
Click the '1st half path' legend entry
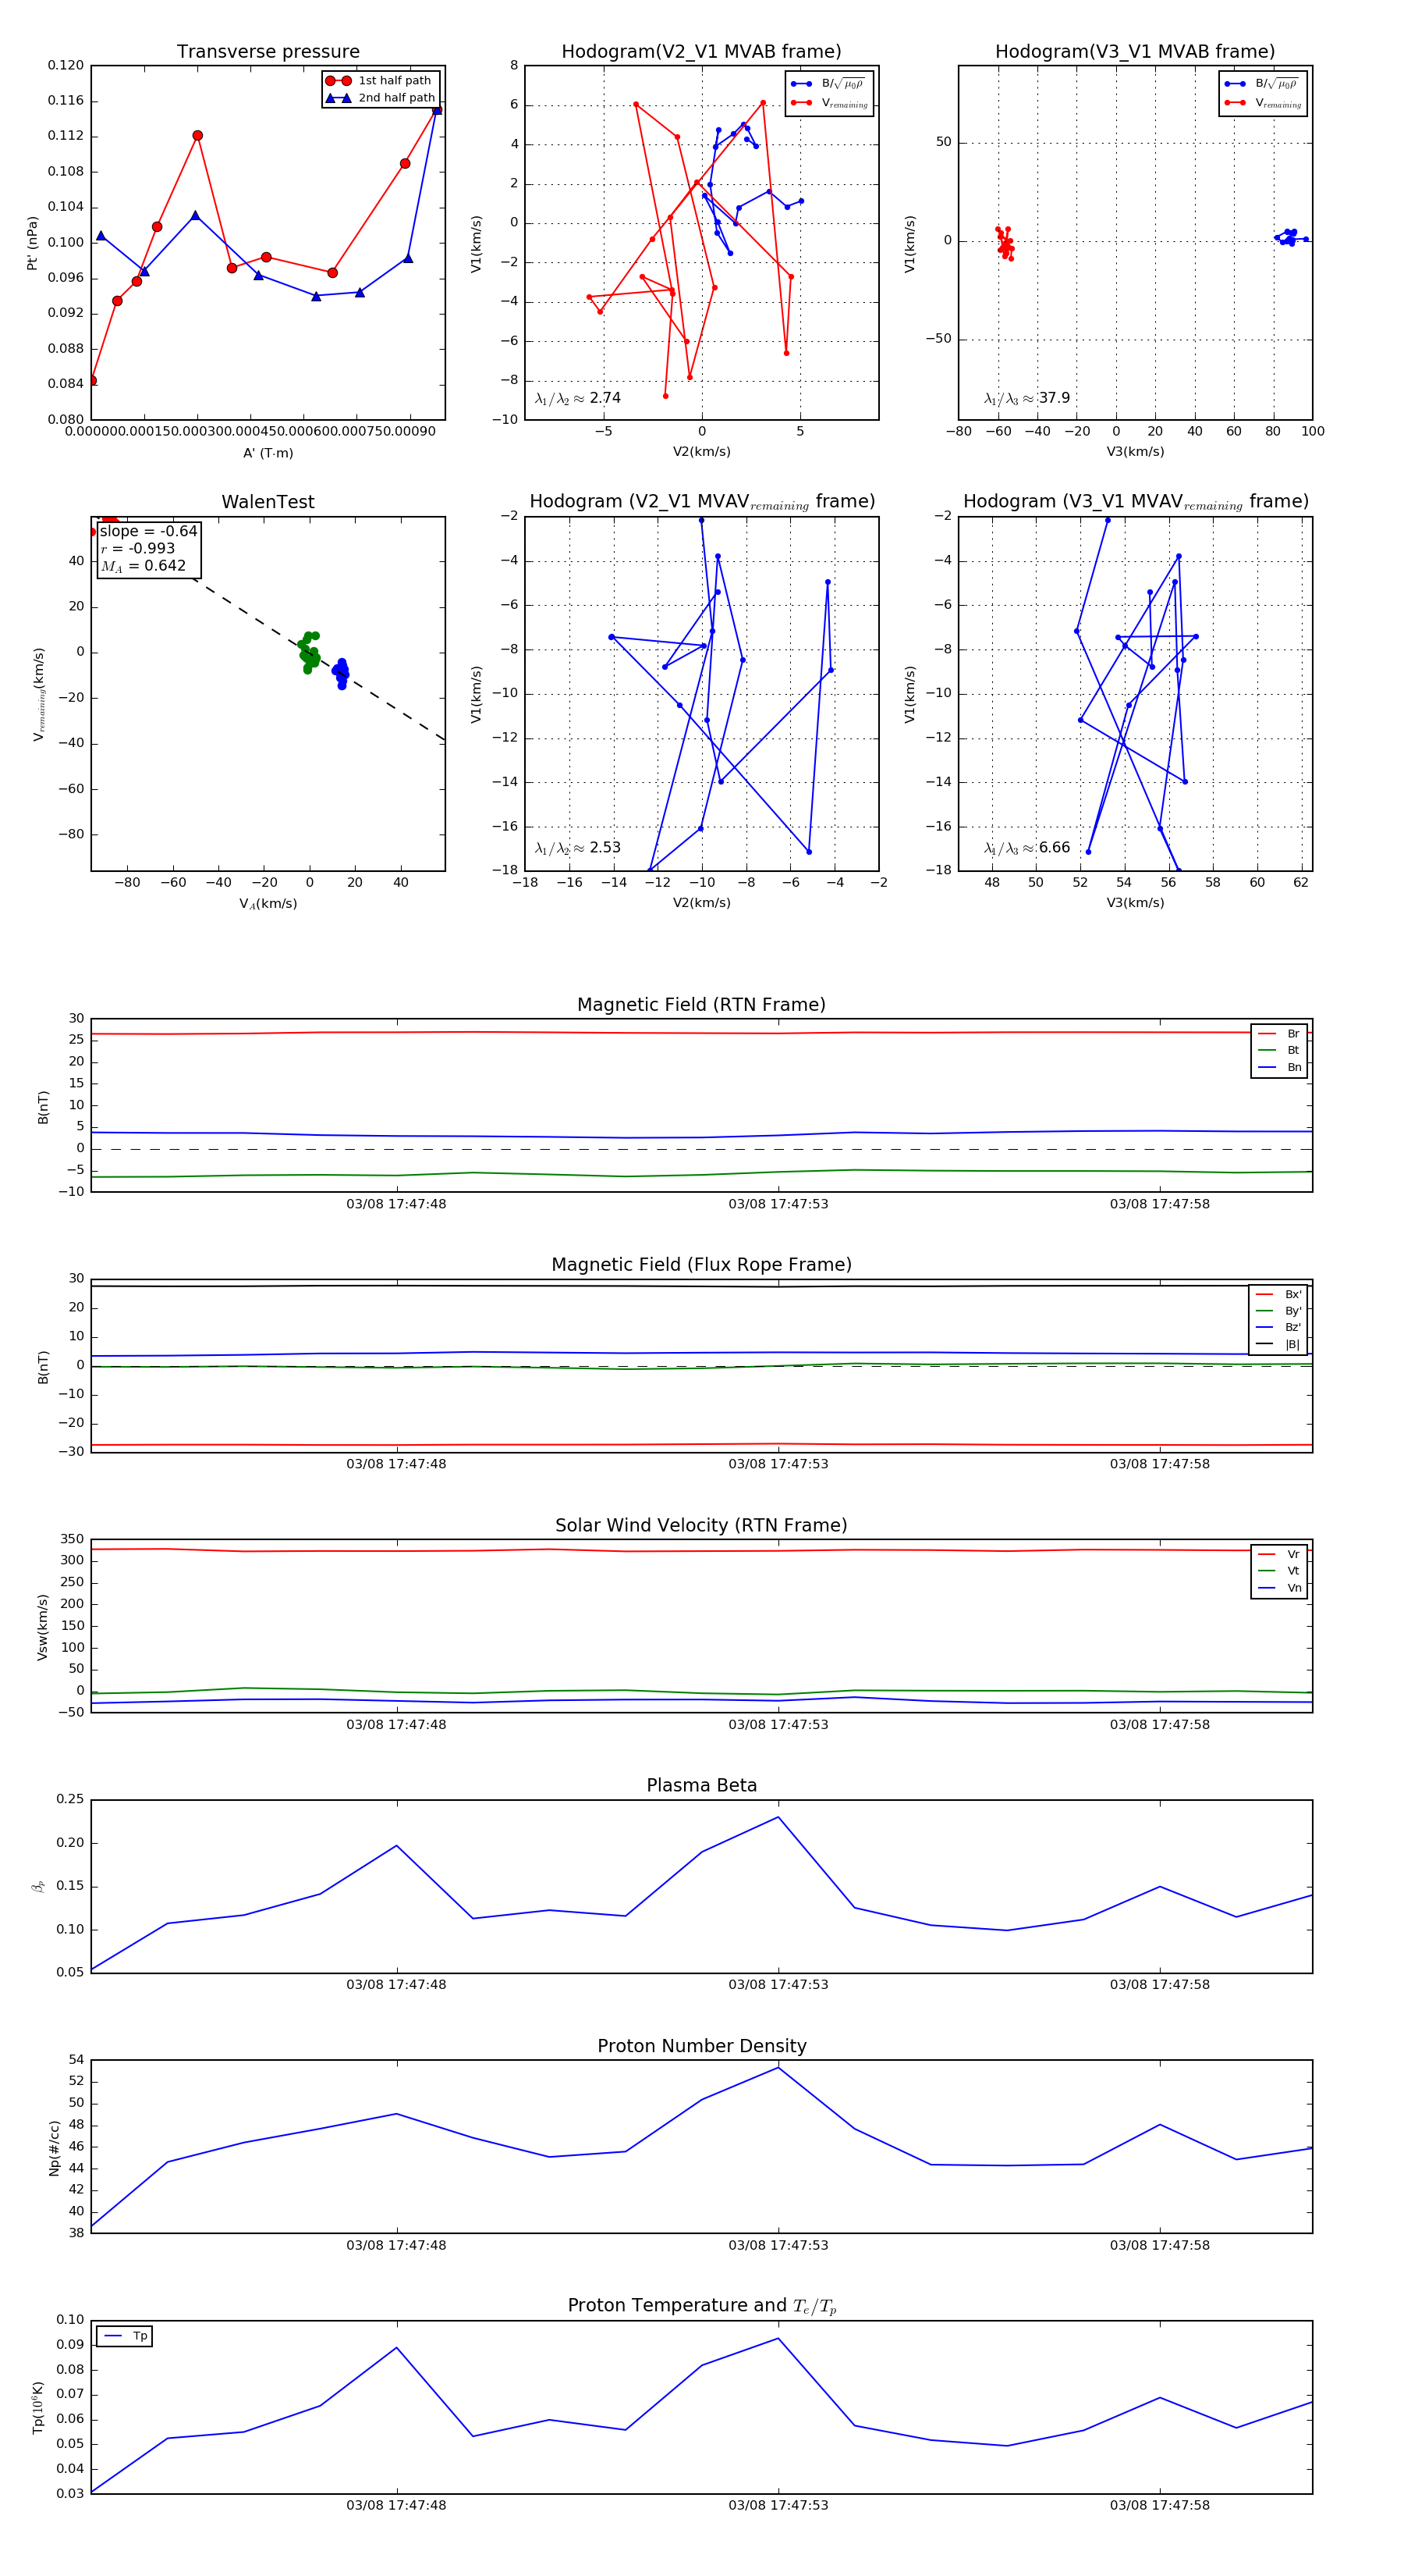coord(379,81)
